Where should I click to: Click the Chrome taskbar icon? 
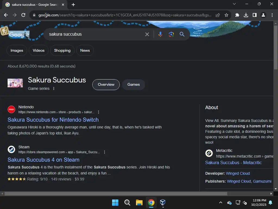pyautogui.click(x=151, y=202)
